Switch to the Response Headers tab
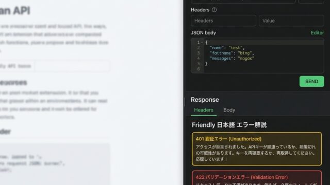The width and height of the screenshot is (330, 185). click(204, 110)
